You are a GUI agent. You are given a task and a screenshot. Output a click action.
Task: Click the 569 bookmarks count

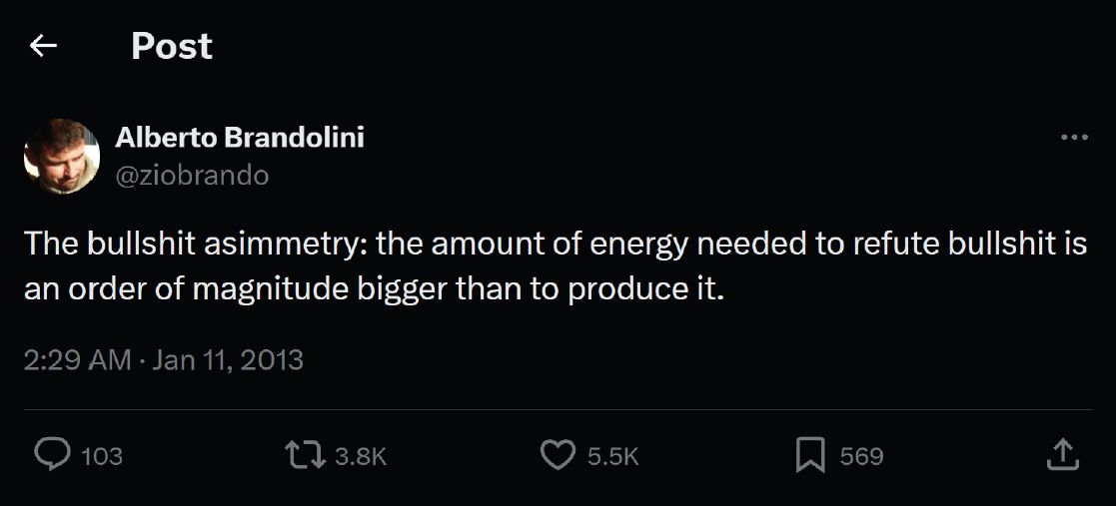[861, 457]
